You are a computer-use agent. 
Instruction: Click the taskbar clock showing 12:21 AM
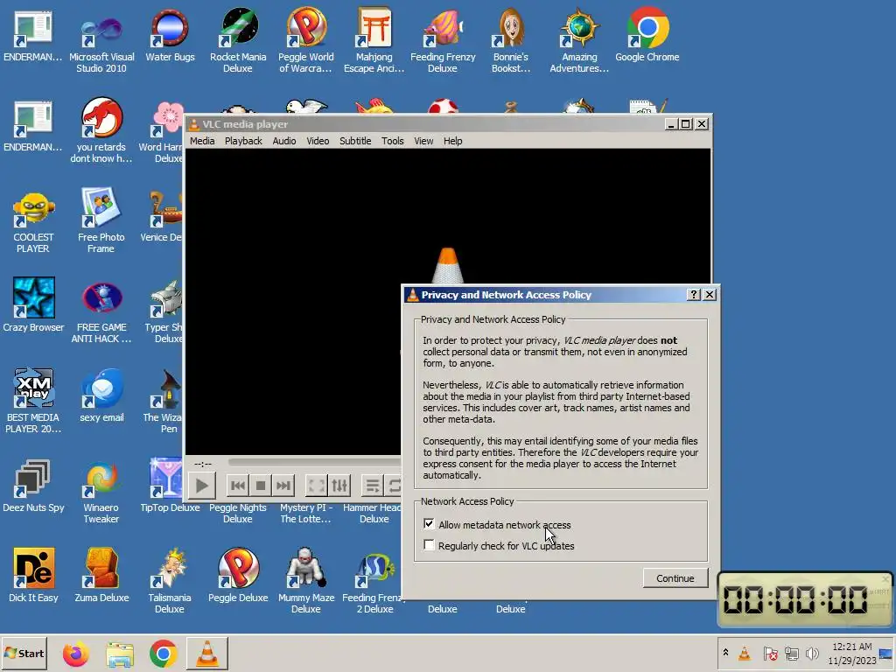852,653
